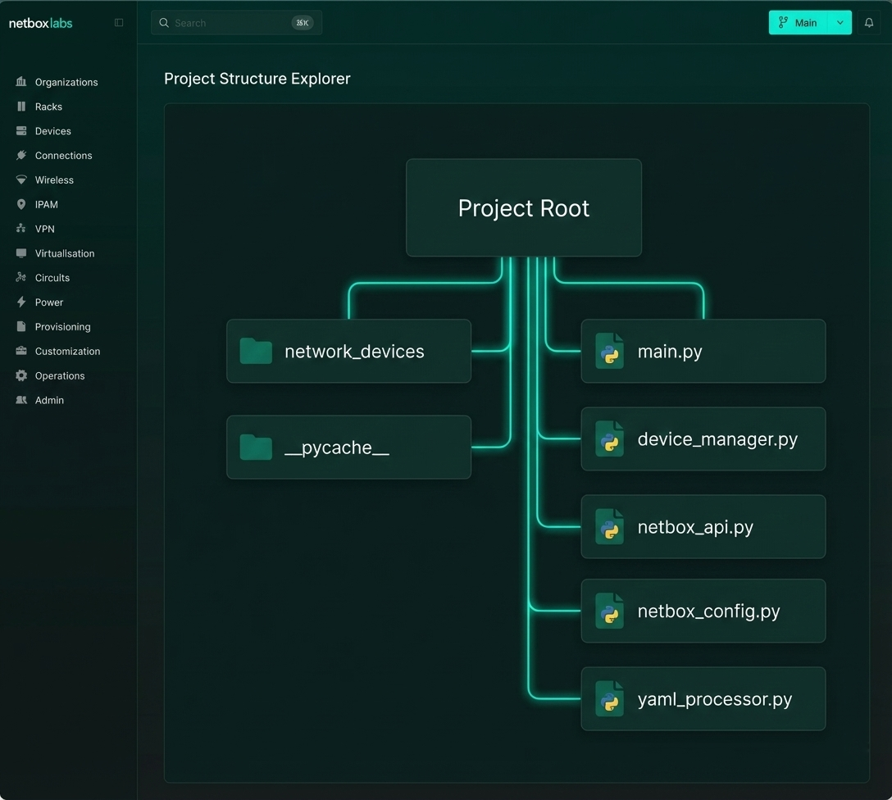Screen dimensions: 892x800
Task: Open the notification bell
Action: click(x=869, y=22)
